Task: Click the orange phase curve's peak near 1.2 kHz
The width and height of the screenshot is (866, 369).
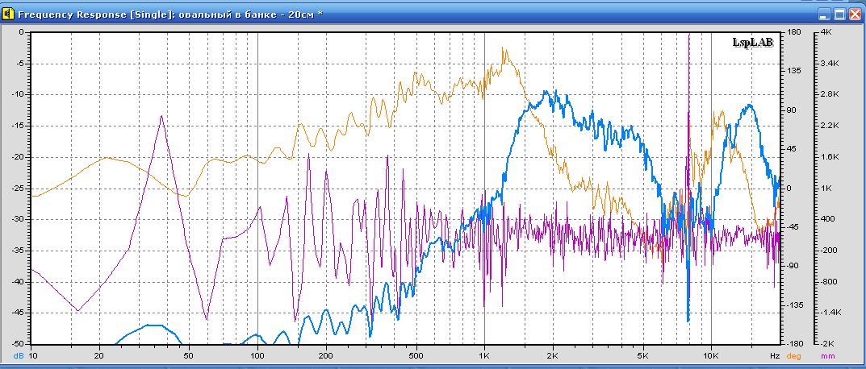Action: pos(503,48)
